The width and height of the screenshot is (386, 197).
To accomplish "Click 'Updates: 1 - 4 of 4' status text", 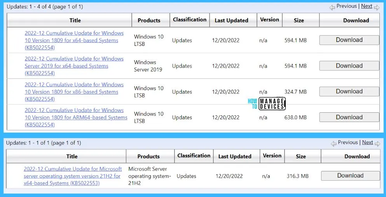I will point(45,7).
